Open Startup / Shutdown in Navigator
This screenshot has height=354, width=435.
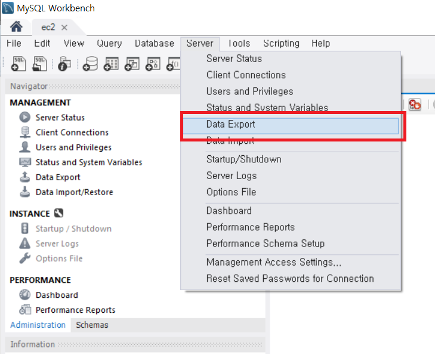point(73,229)
